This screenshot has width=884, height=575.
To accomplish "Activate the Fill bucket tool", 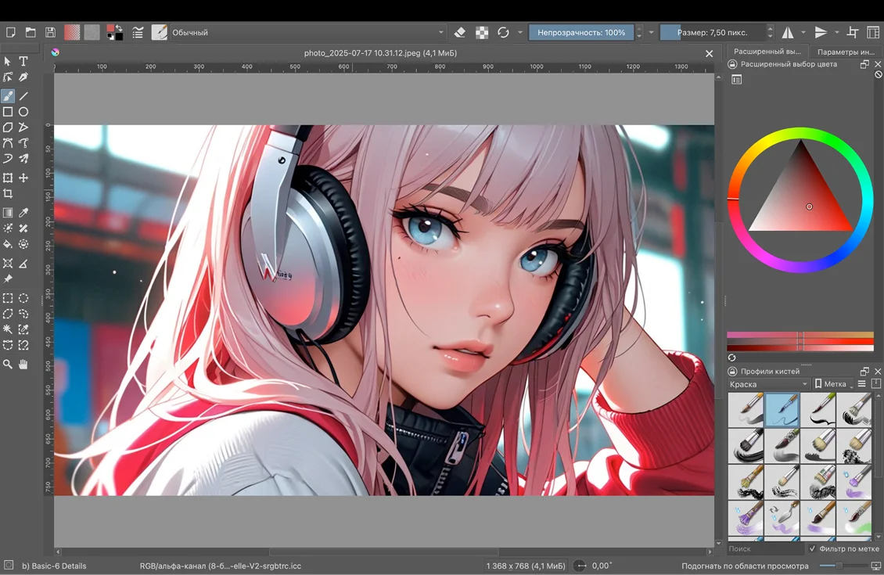I will tap(8, 244).
